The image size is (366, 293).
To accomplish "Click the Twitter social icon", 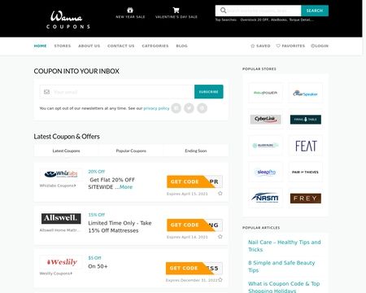I will click(189, 108).
